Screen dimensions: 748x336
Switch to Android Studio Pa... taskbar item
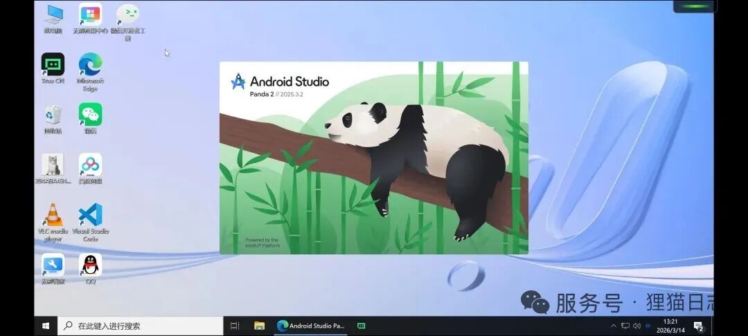[310, 326]
